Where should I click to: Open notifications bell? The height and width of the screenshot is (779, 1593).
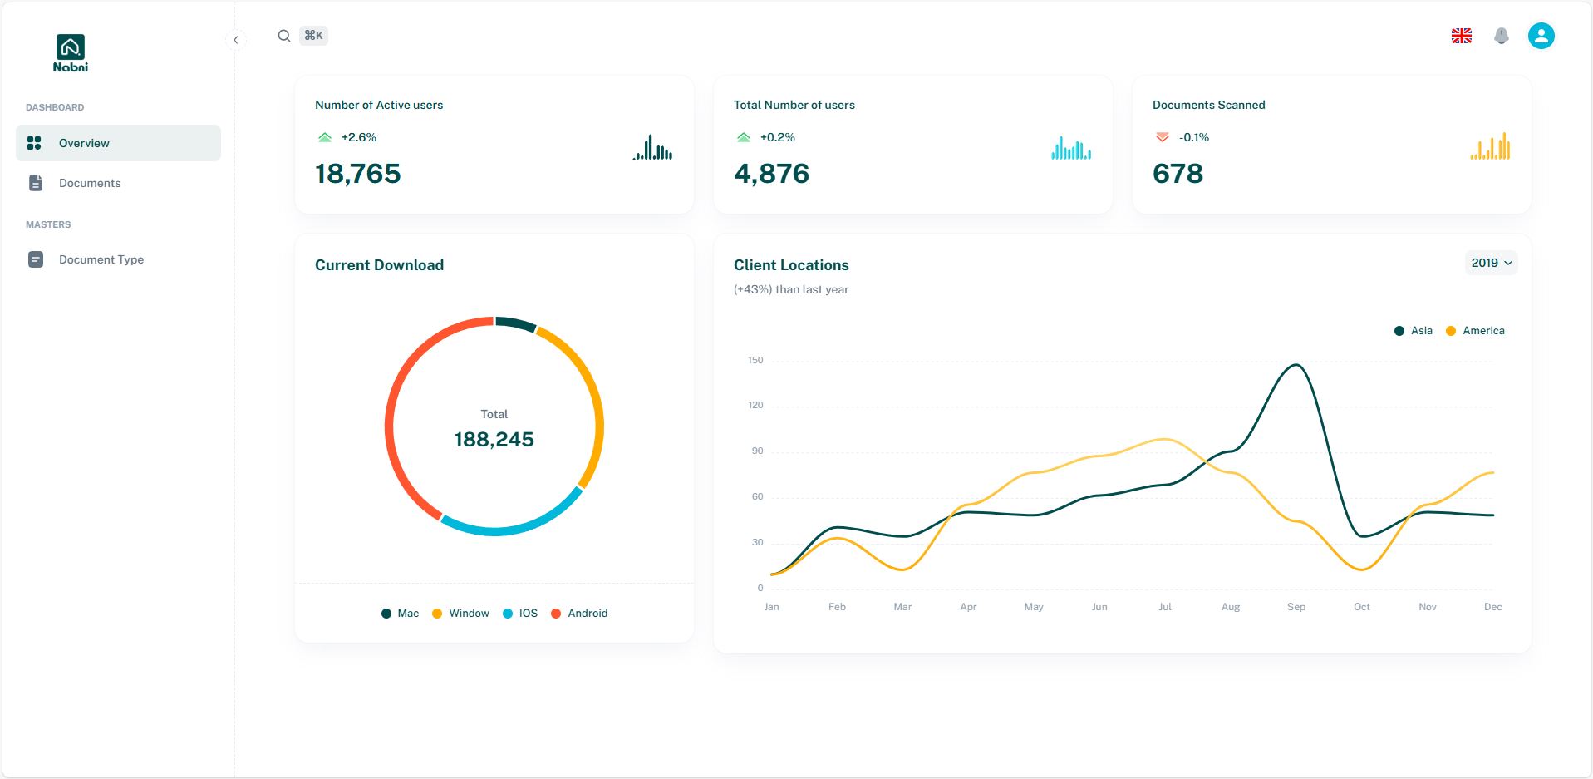point(1501,36)
